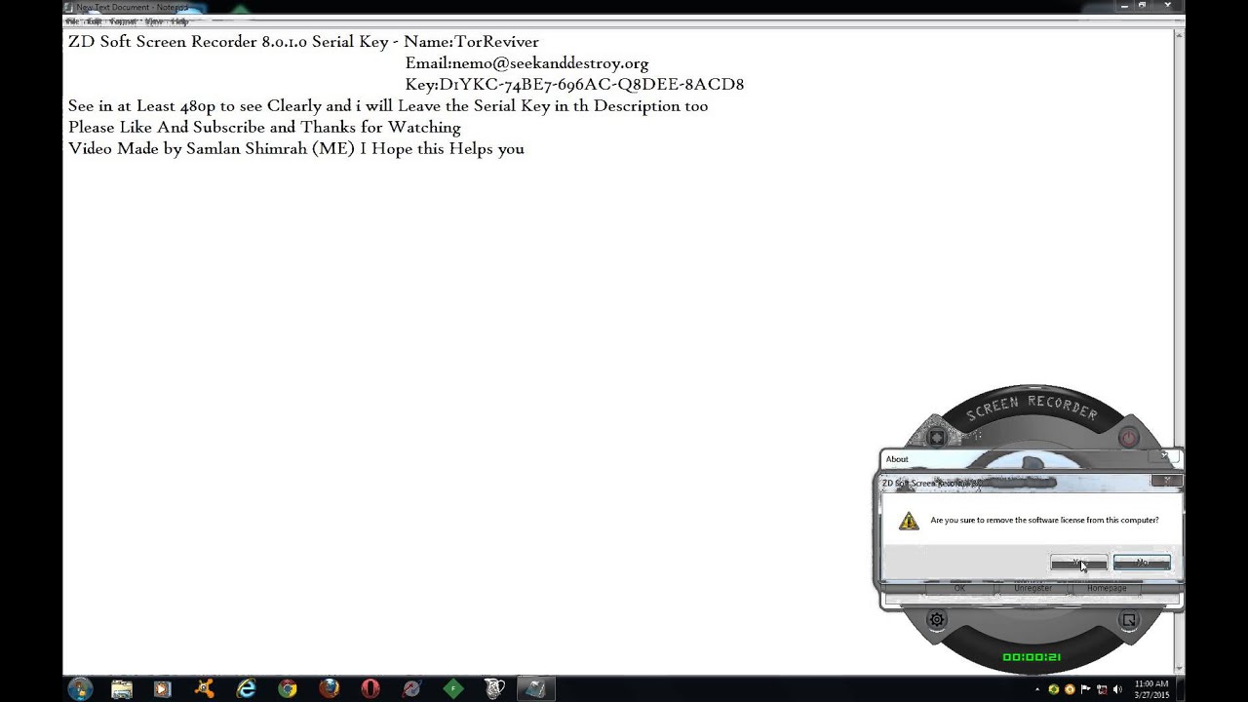This screenshot has width=1248, height=702.
Task: Open Notepad Format menu
Action: 123,21
